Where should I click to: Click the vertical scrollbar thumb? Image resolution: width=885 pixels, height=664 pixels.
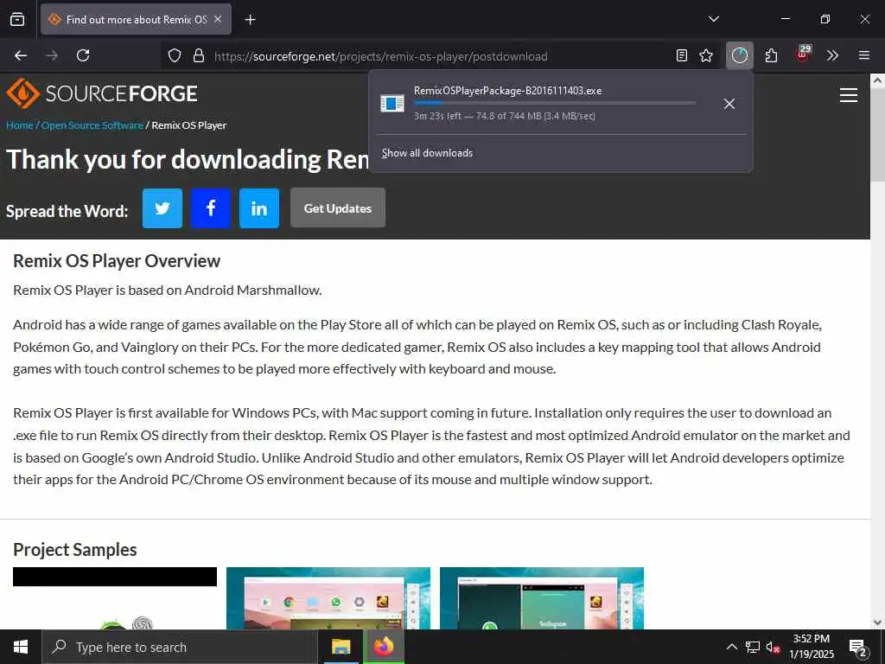[x=877, y=135]
